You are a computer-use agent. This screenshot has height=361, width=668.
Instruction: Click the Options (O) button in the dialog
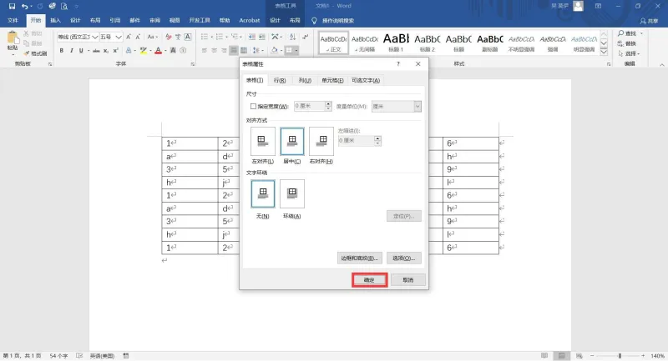(x=404, y=258)
